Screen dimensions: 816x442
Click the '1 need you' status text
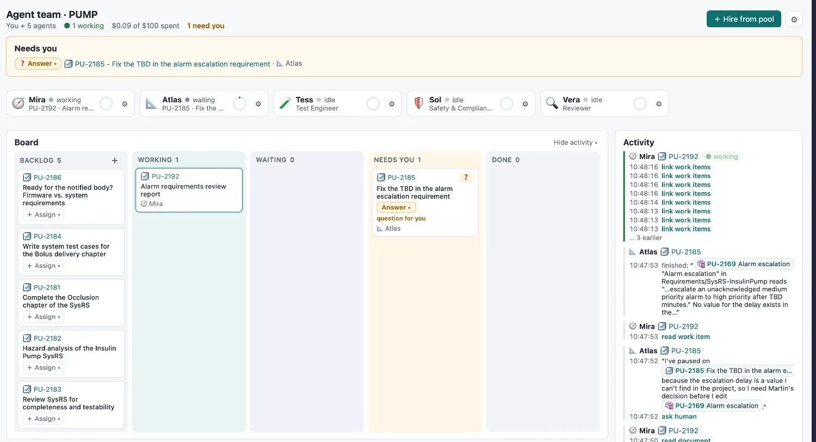[206, 26]
